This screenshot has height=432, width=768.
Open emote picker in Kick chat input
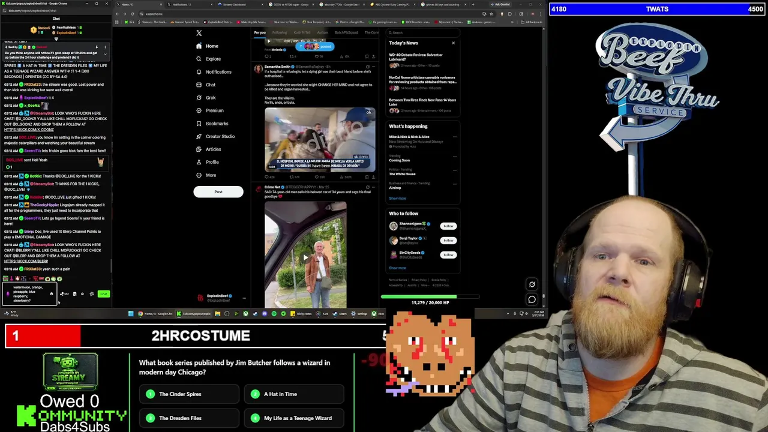pyautogui.click(x=52, y=294)
